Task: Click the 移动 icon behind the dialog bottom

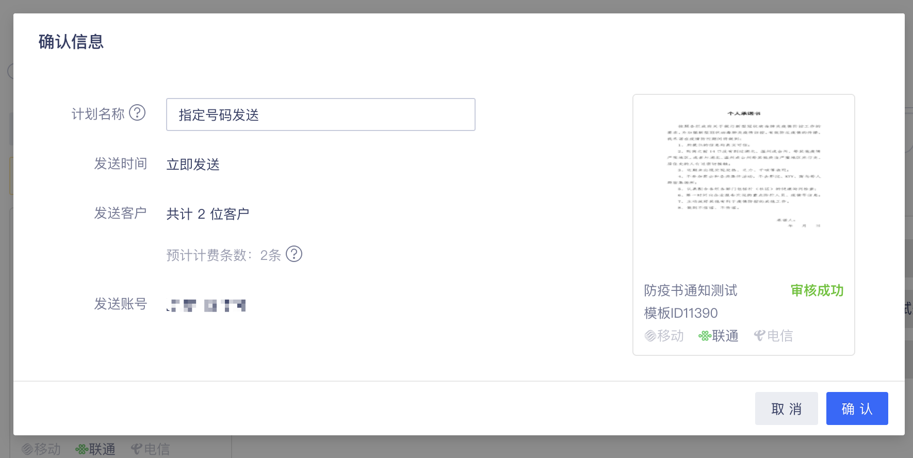Action: click(27, 449)
